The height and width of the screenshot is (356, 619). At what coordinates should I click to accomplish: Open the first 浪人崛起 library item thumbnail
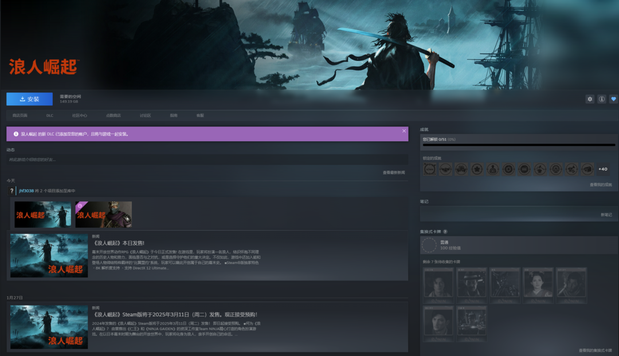(42, 215)
